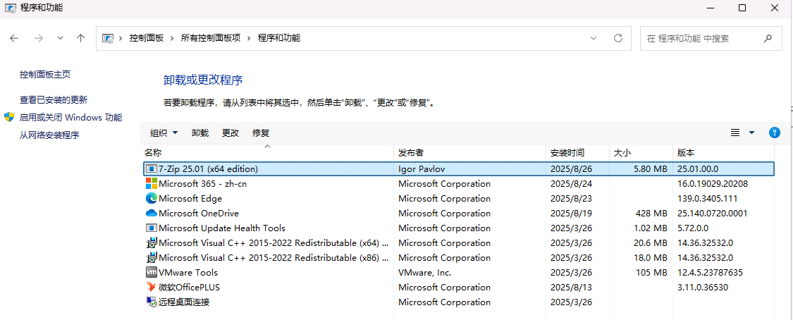Click publisher Igor Pavlov cell
Screen dimensions: 793x320
pyautogui.click(x=422, y=169)
